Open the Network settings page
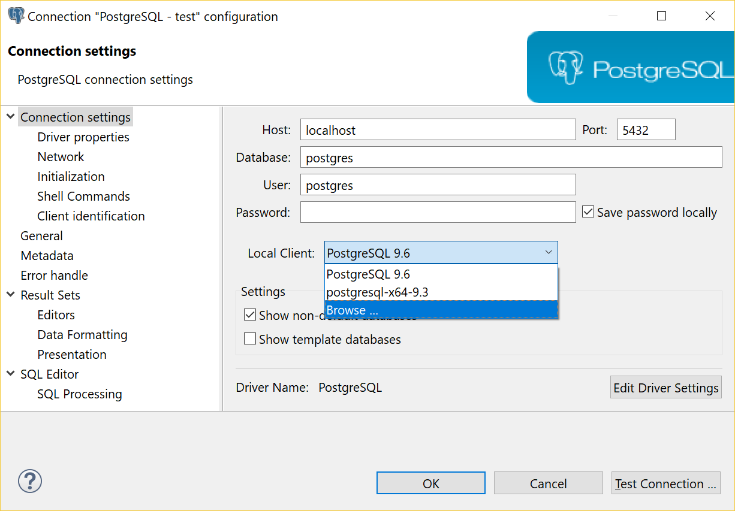Screen dimensions: 735x511 [x=61, y=156]
